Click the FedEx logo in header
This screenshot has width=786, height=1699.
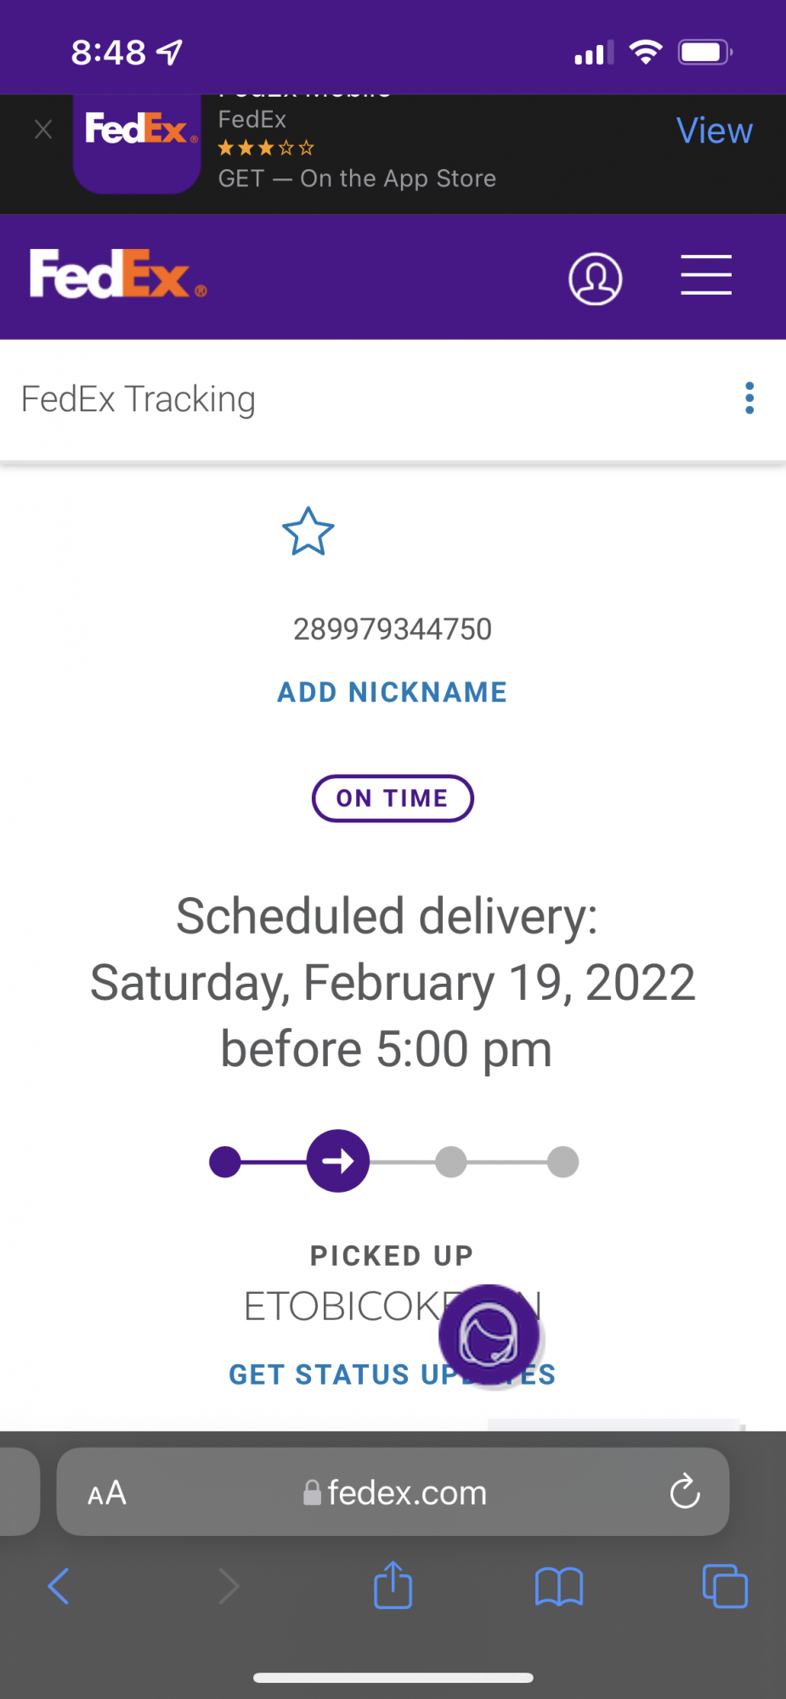click(x=118, y=274)
